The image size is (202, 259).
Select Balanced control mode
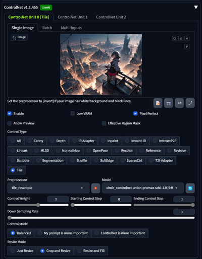click(x=21, y=233)
